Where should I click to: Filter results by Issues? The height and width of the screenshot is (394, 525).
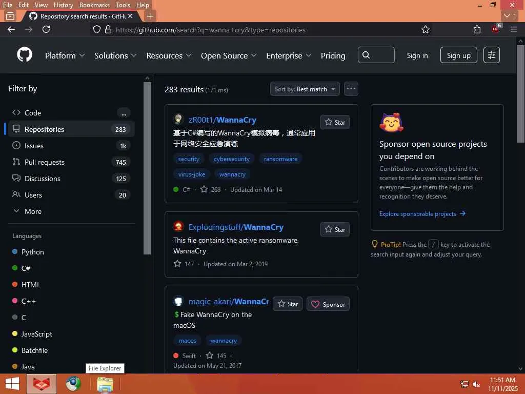(x=71, y=146)
